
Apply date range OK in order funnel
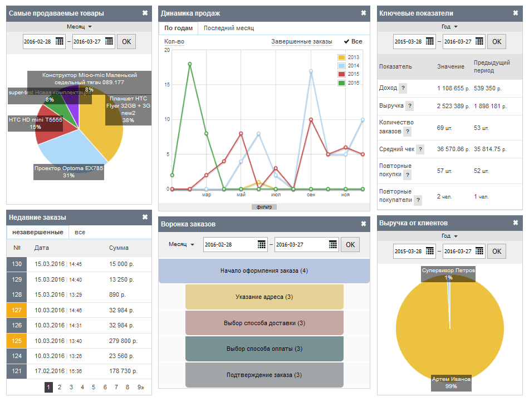[x=350, y=245]
